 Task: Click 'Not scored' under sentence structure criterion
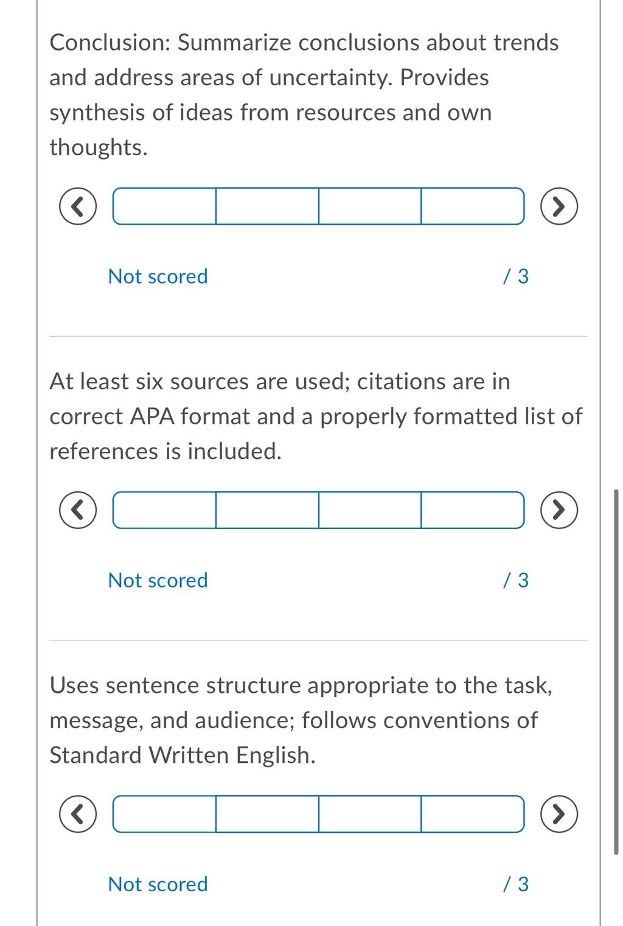click(158, 884)
